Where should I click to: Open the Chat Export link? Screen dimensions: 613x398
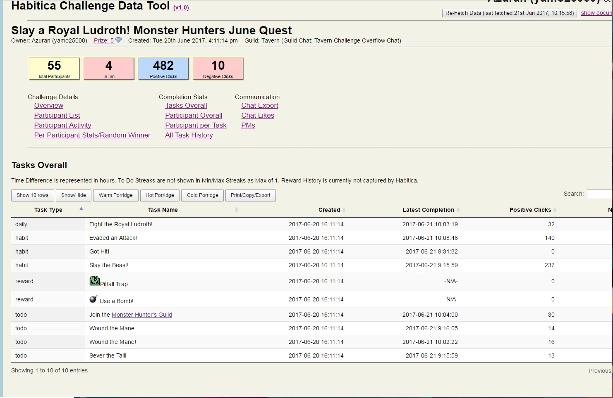260,105
